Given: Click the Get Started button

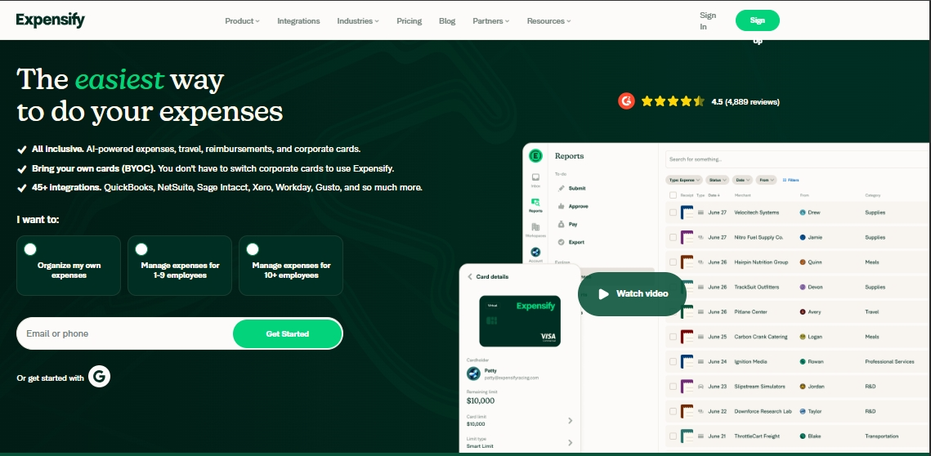Looking at the screenshot, I should 288,334.
